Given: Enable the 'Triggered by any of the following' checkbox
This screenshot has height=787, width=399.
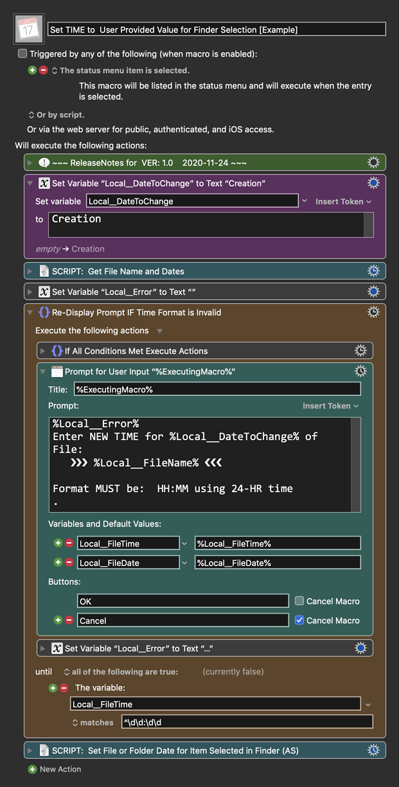Looking at the screenshot, I should tap(22, 54).
